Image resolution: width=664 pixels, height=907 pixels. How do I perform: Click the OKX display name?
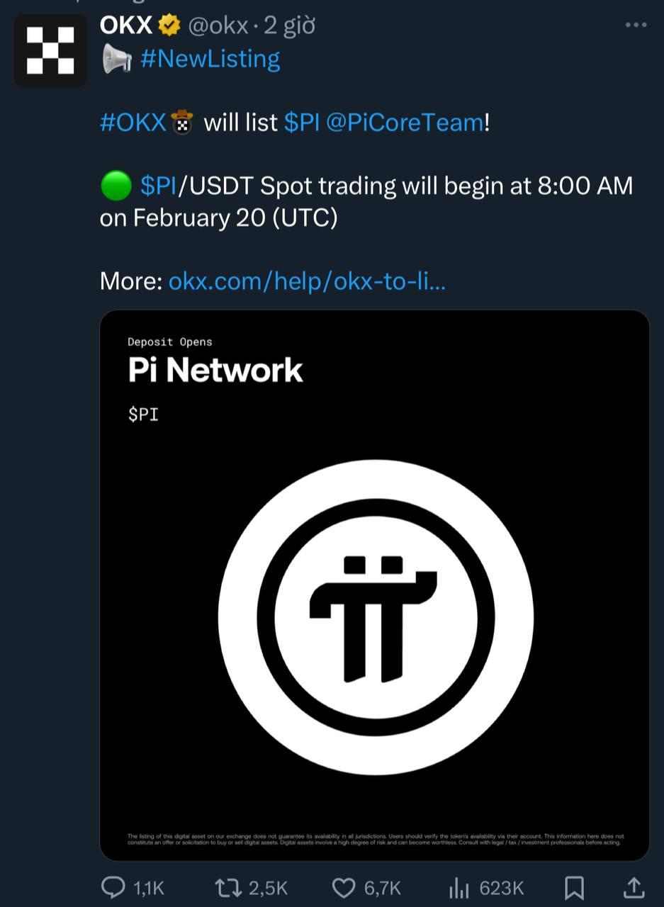pyautogui.click(x=126, y=26)
